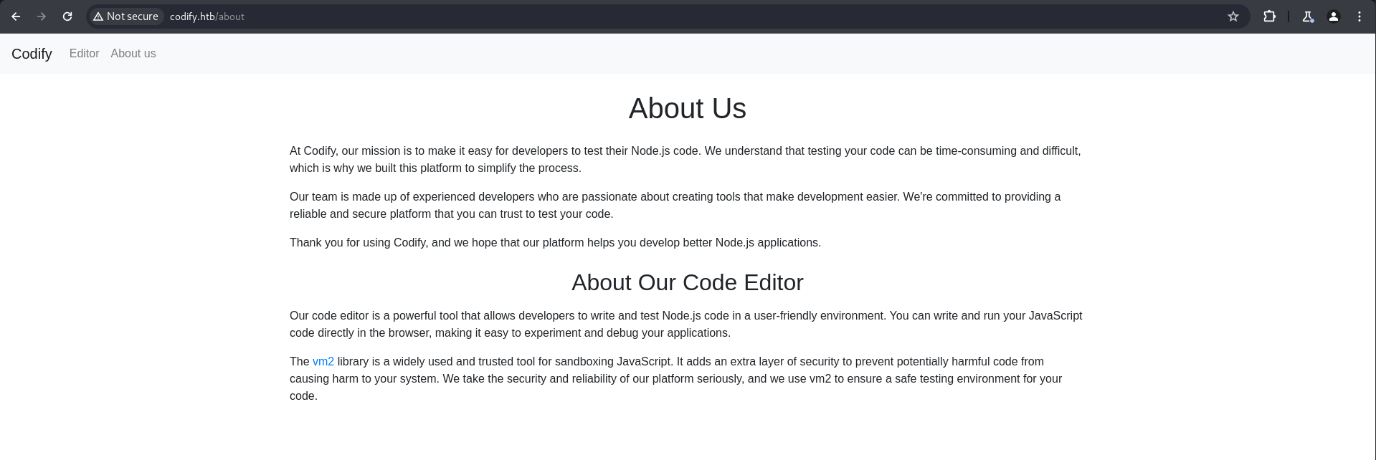
Task: Click the browser forward arrow
Action: click(42, 16)
